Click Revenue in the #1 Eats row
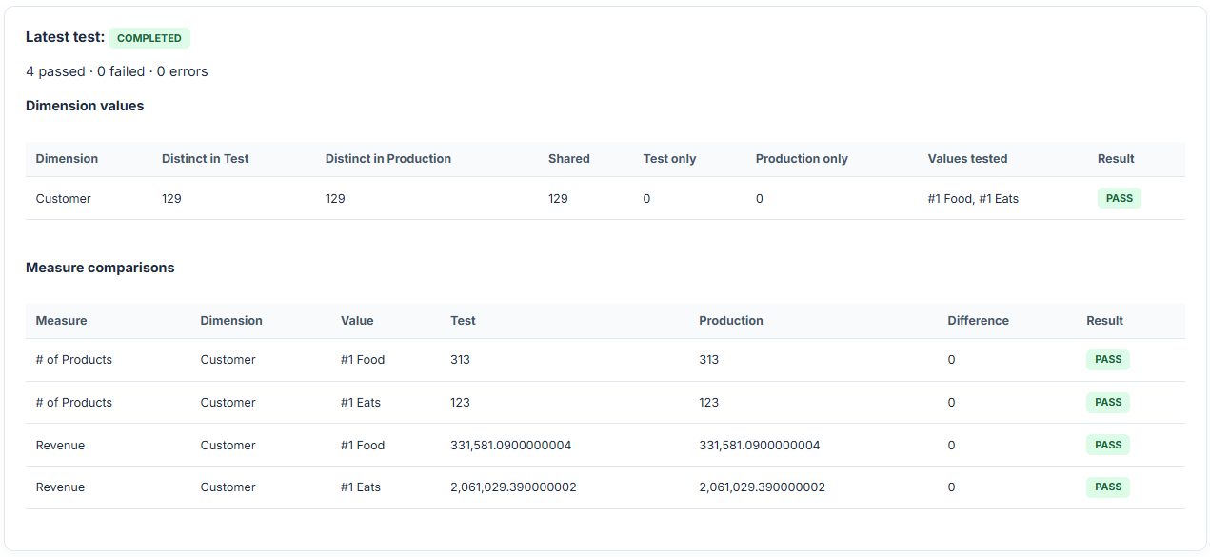 coord(60,487)
